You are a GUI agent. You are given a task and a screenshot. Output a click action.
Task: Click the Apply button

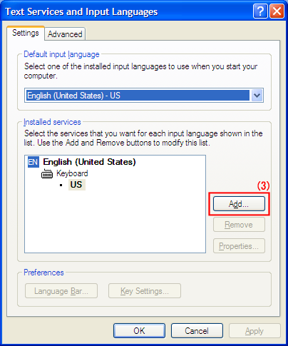[x=254, y=331]
